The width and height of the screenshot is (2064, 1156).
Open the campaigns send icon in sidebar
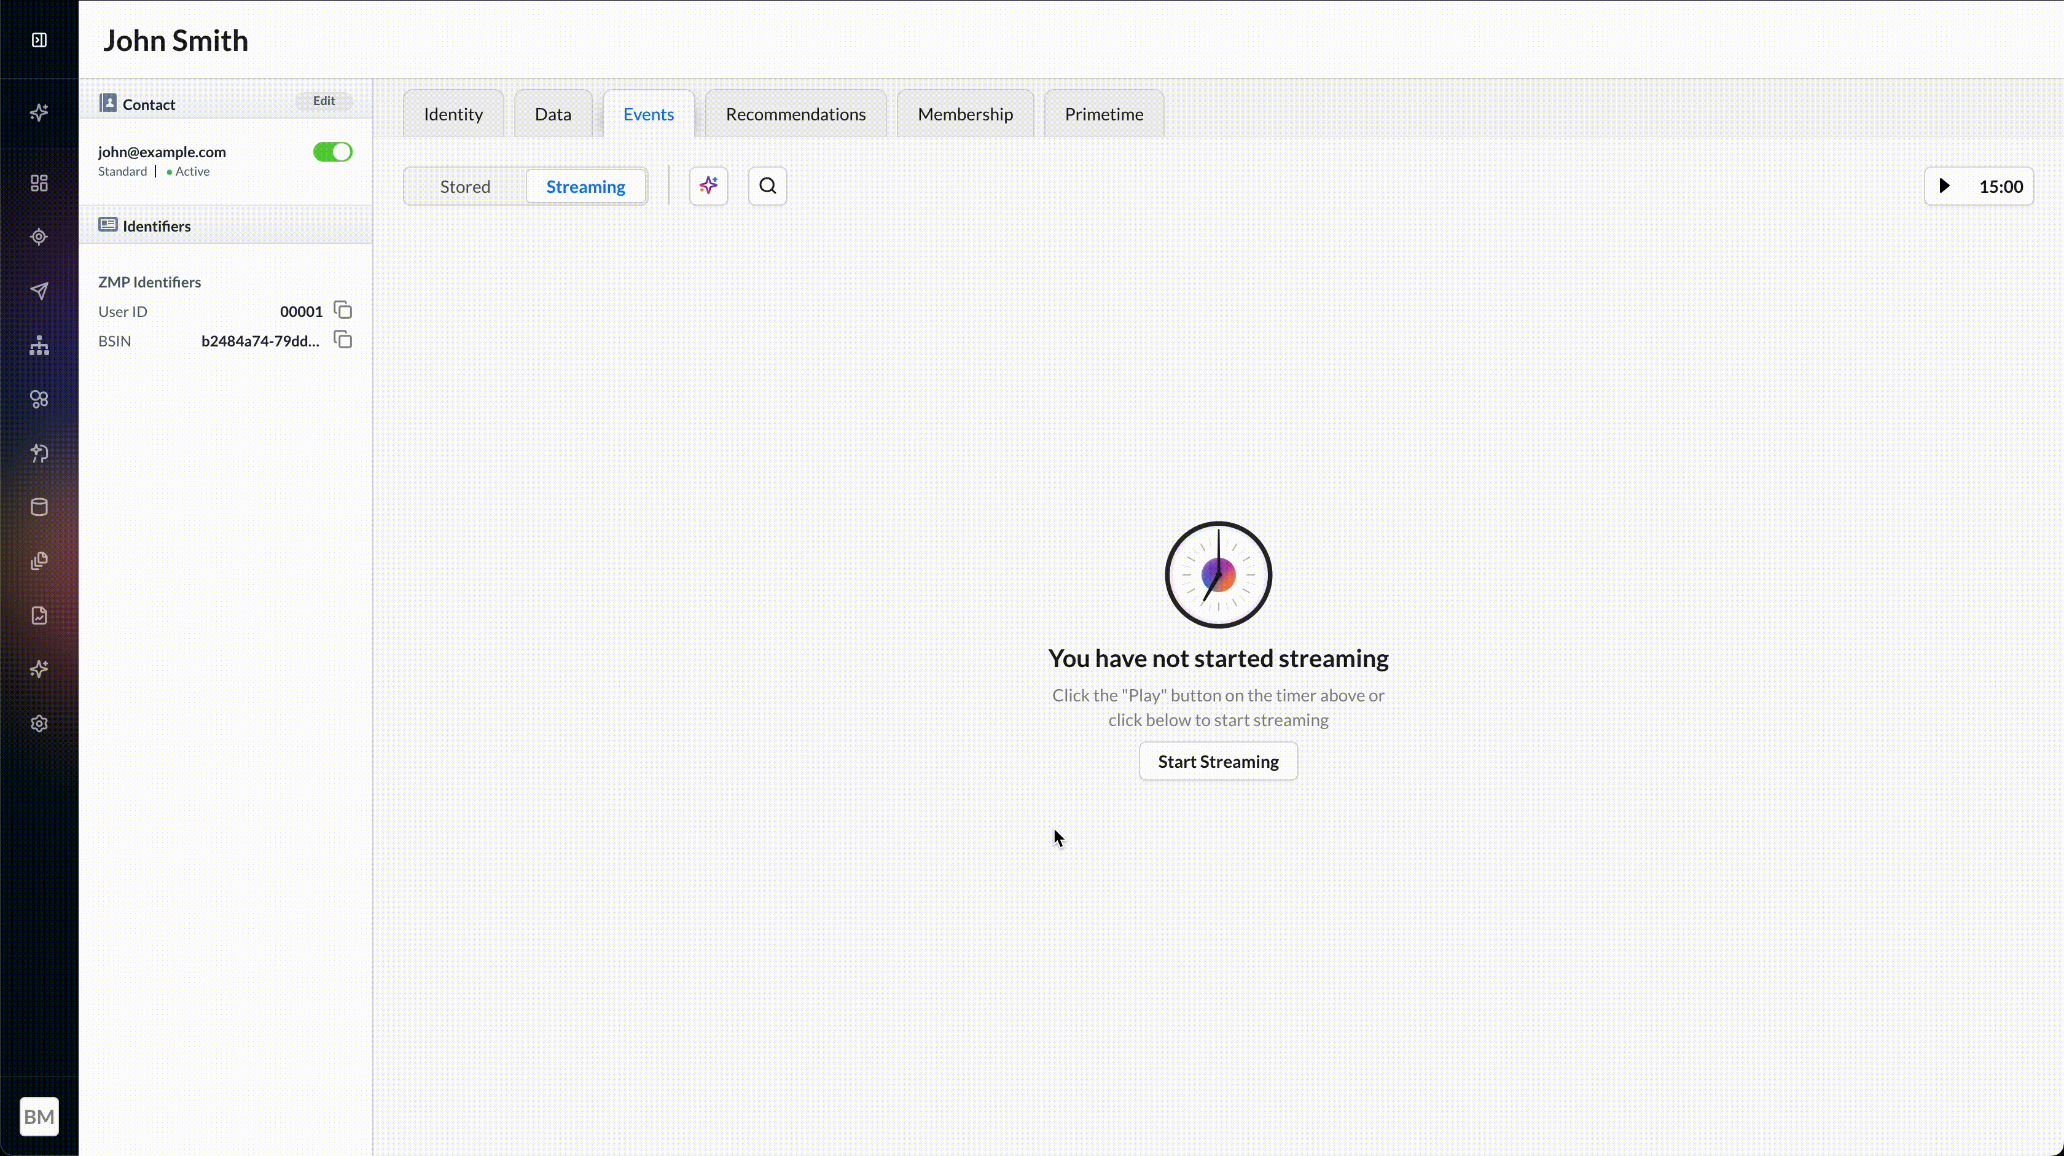tap(39, 291)
